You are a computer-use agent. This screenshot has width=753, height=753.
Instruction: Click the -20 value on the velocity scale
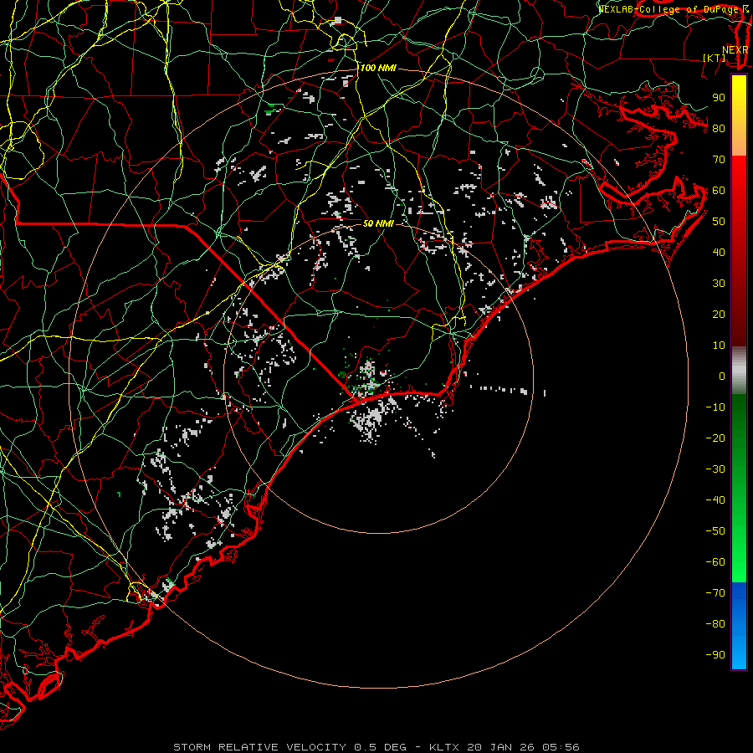pos(715,438)
